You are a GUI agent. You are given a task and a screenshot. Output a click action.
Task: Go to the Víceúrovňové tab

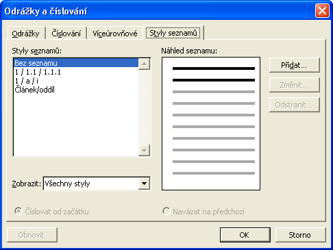(x=115, y=34)
